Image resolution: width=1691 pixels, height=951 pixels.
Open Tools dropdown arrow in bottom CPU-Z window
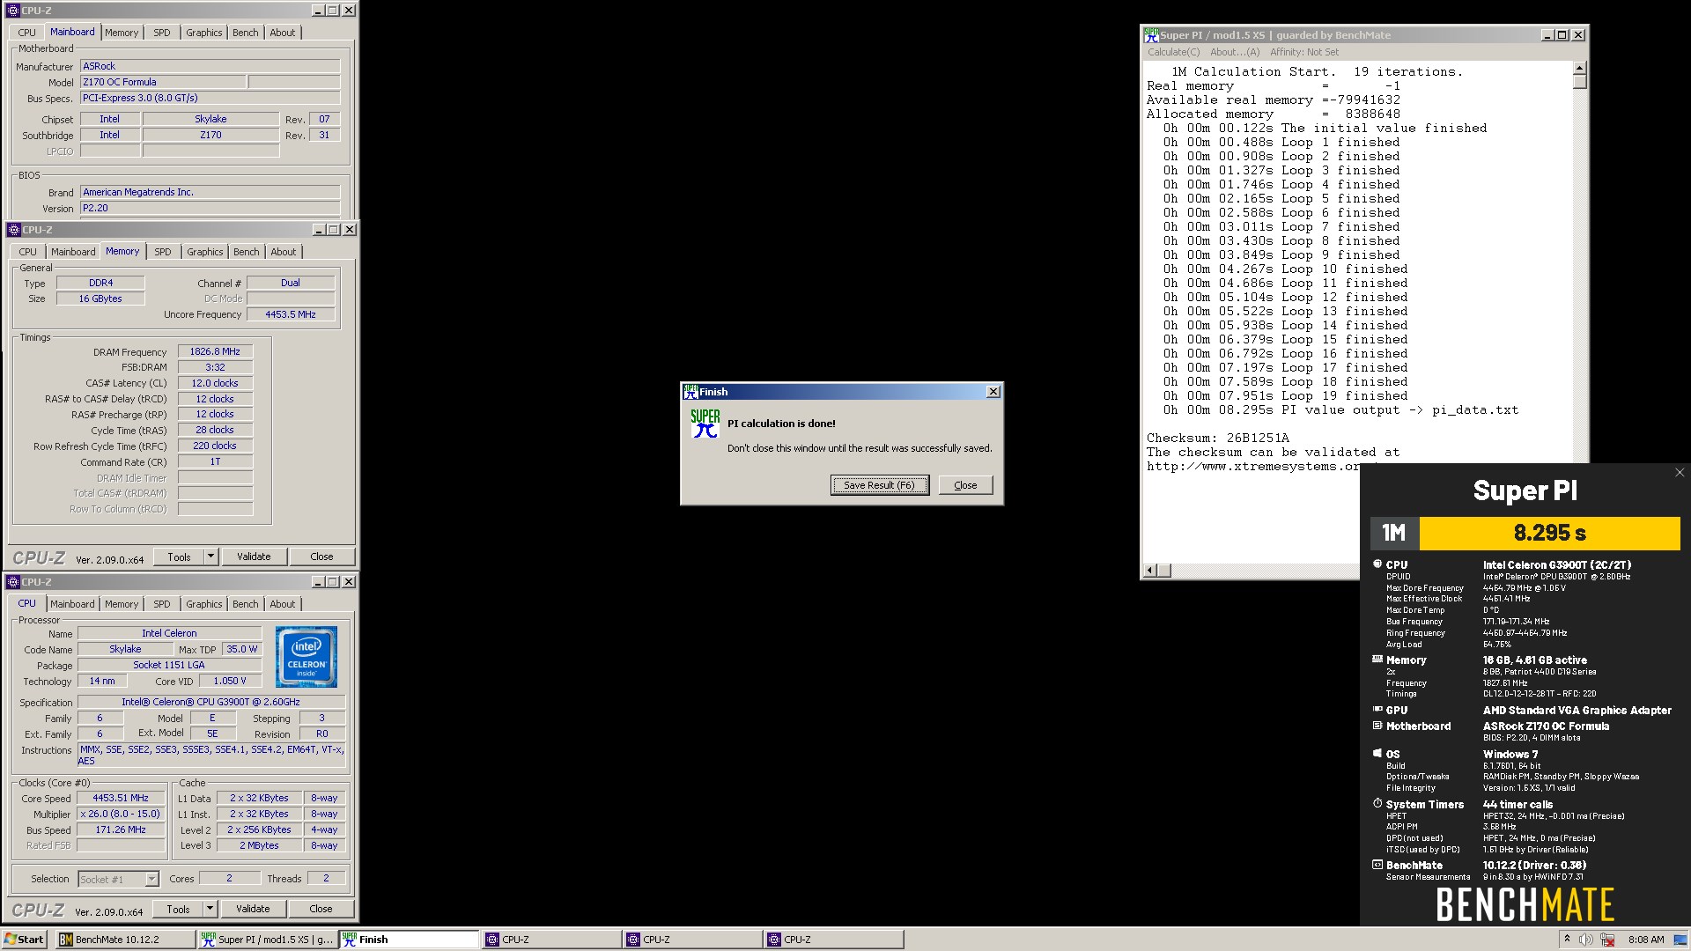(210, 909)
